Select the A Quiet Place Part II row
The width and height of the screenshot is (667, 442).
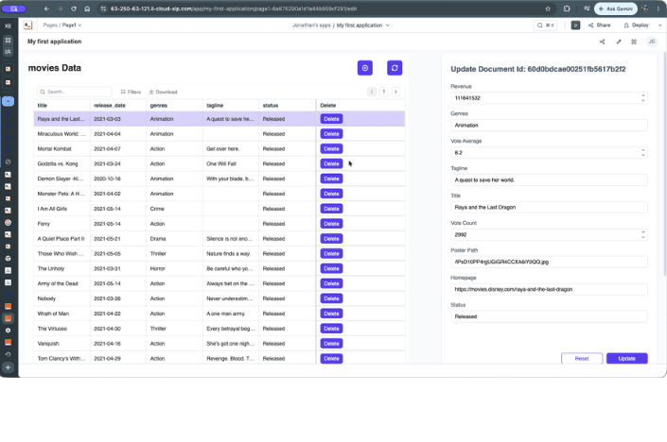(x=219, y=239)
